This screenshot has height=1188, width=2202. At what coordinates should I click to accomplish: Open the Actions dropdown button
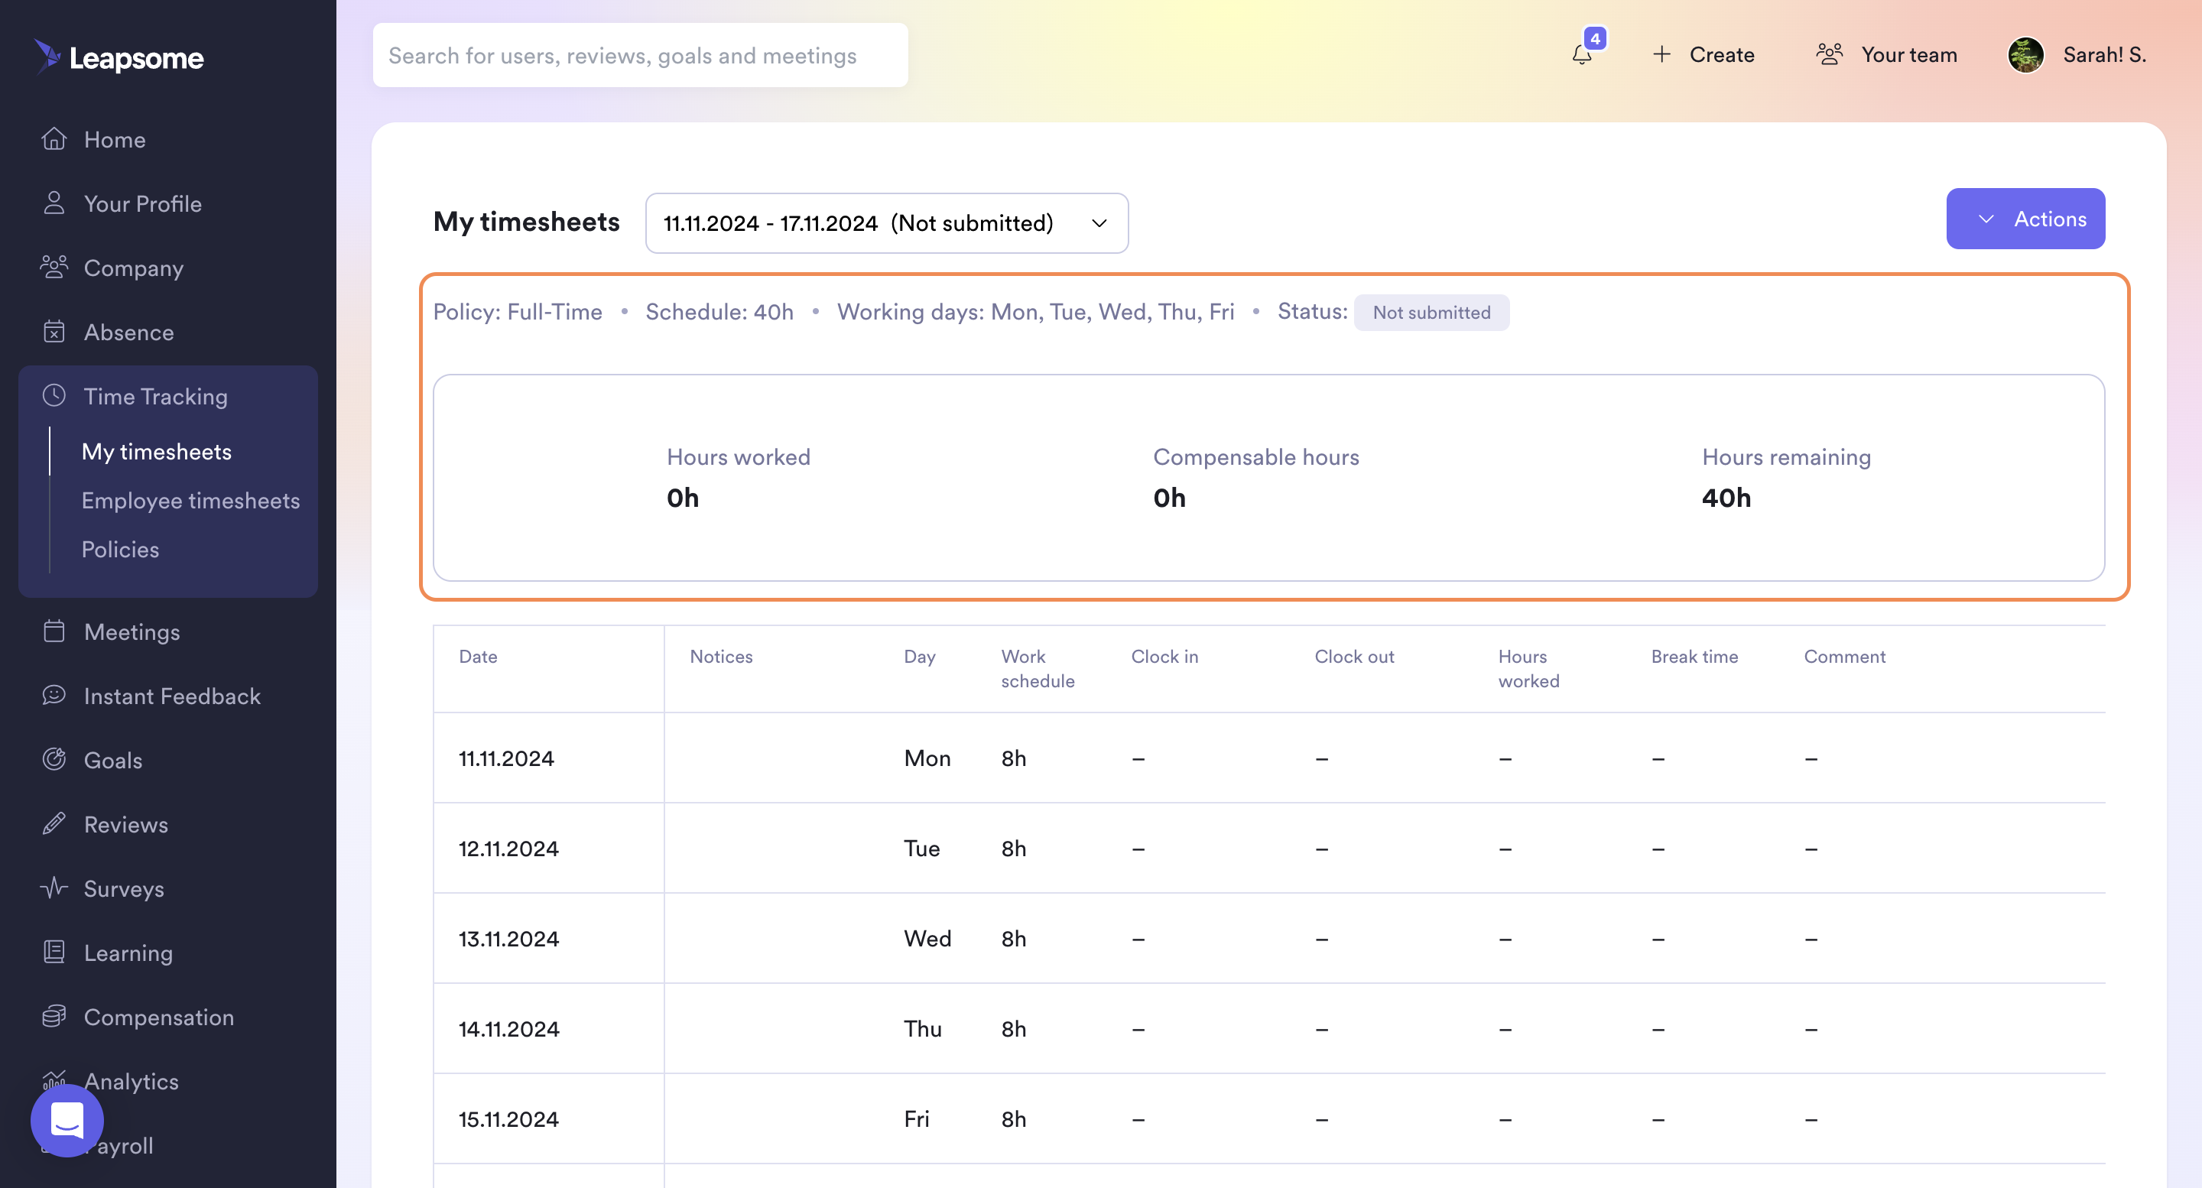(x=2025, y=219)
